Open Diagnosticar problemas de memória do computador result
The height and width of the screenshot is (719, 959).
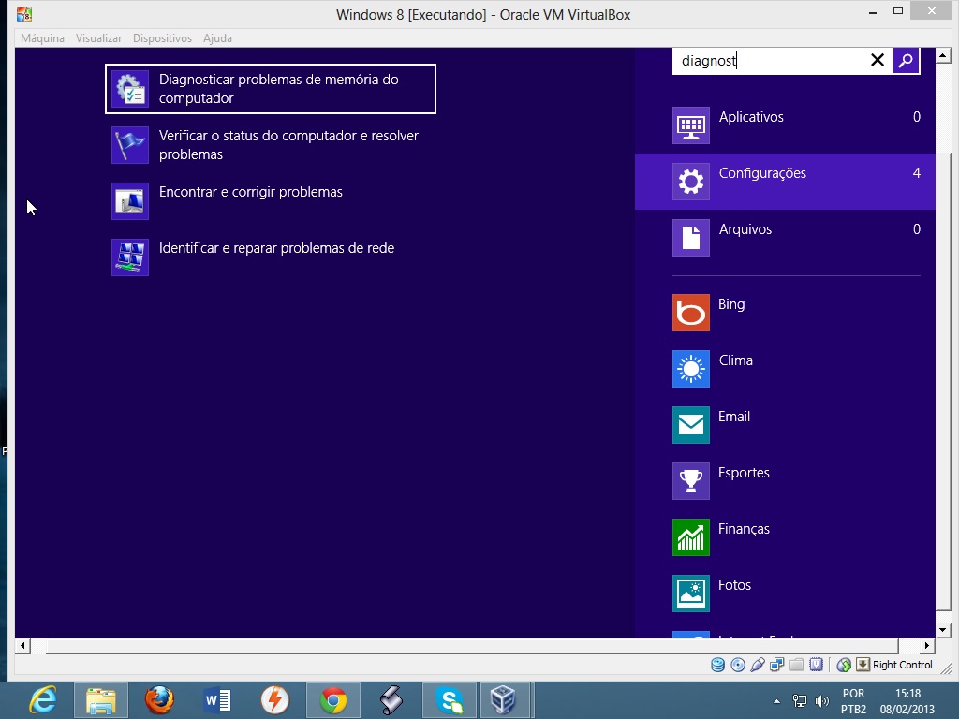[x=271, y=89]
